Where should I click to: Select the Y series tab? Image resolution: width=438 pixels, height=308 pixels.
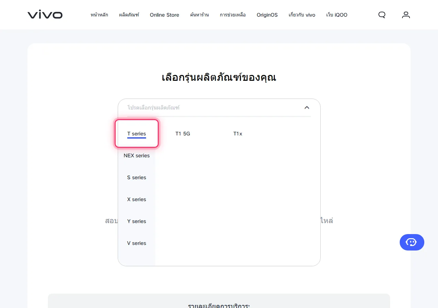(137, 221)
